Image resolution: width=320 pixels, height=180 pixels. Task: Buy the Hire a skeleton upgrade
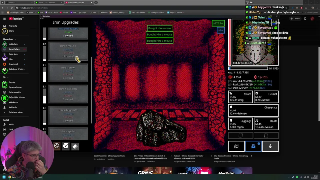point(68,94)
